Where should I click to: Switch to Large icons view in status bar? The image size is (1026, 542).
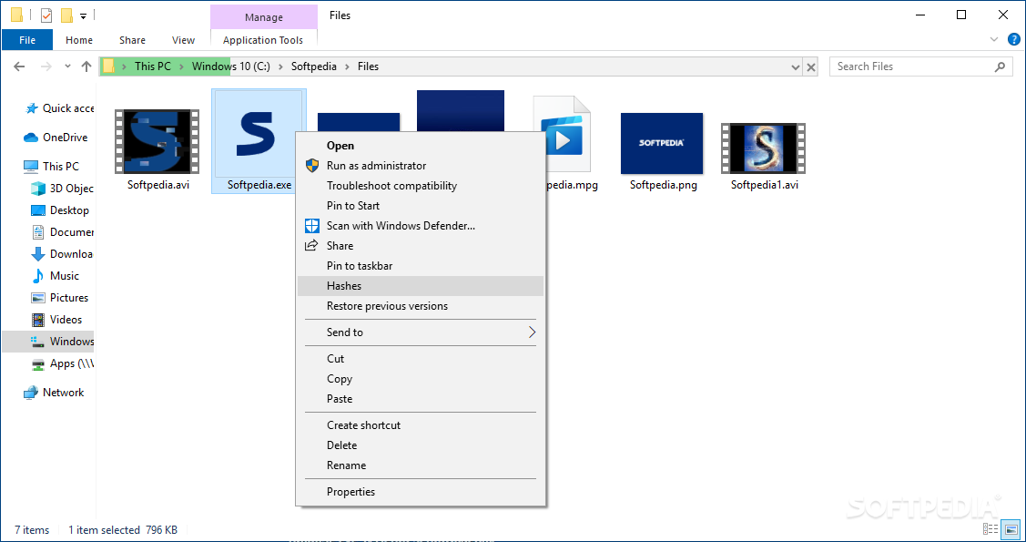coord(1011,529)
